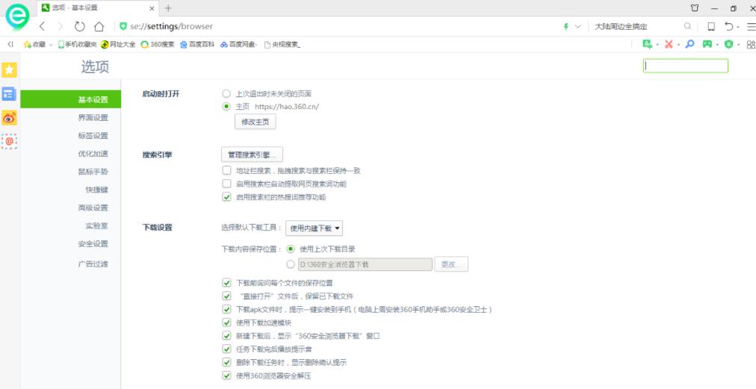756x389 pixels.
Task: Enable 自动提取网页搜索词功能 checkbox
Action: coord(226,184)
